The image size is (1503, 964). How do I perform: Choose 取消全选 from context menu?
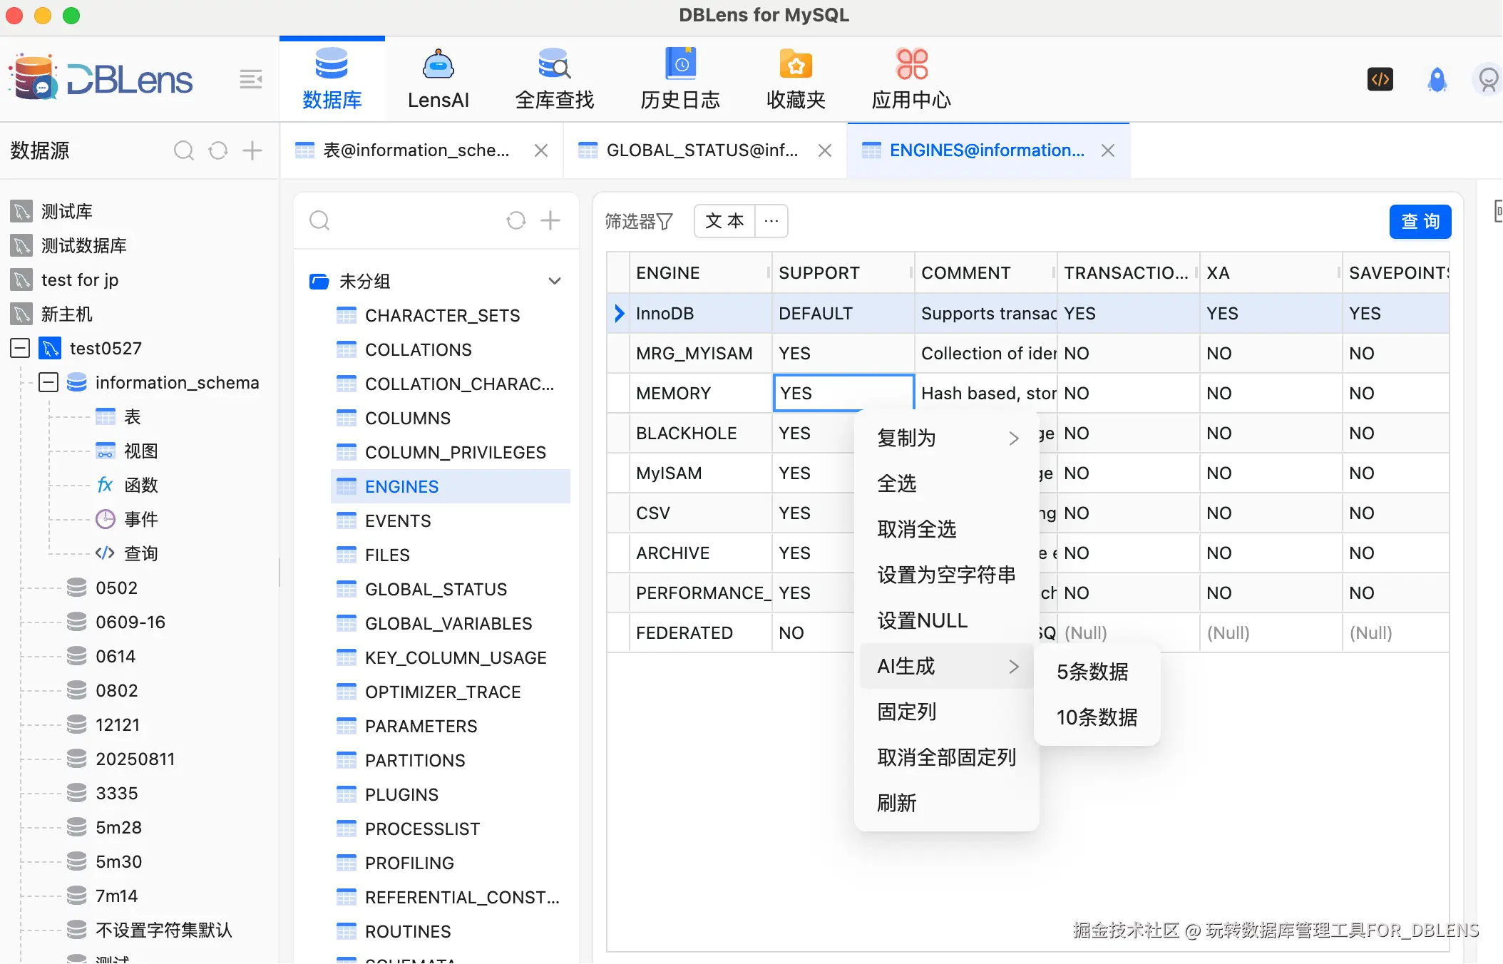pos(947,529)
